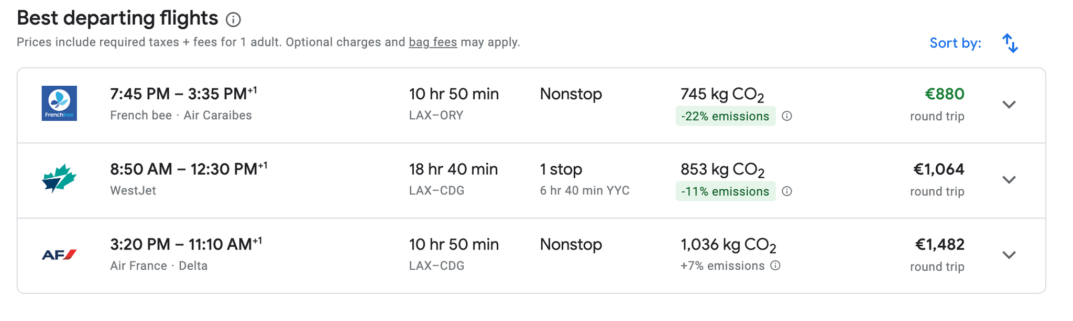The image size is (1073, 321).
Task: Expand details for the Air France flight
Action: click(x=1009, y=255)
